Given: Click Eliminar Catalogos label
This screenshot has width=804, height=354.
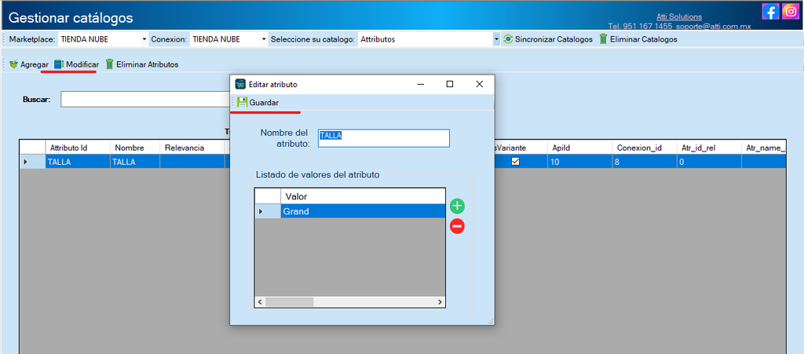Looking at the screenshot, I should tap(644, 39).
